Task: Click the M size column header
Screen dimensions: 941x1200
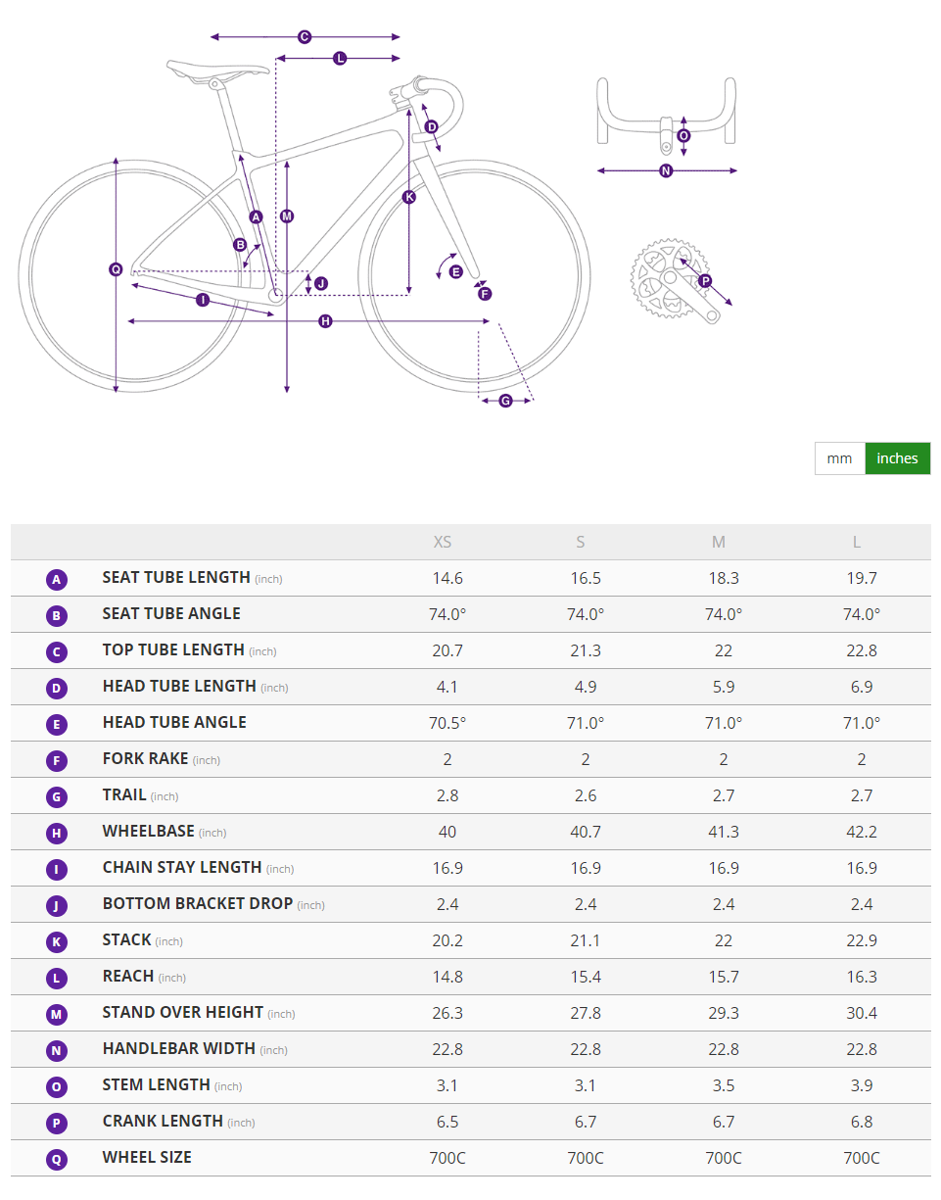Action: [719, 543]
